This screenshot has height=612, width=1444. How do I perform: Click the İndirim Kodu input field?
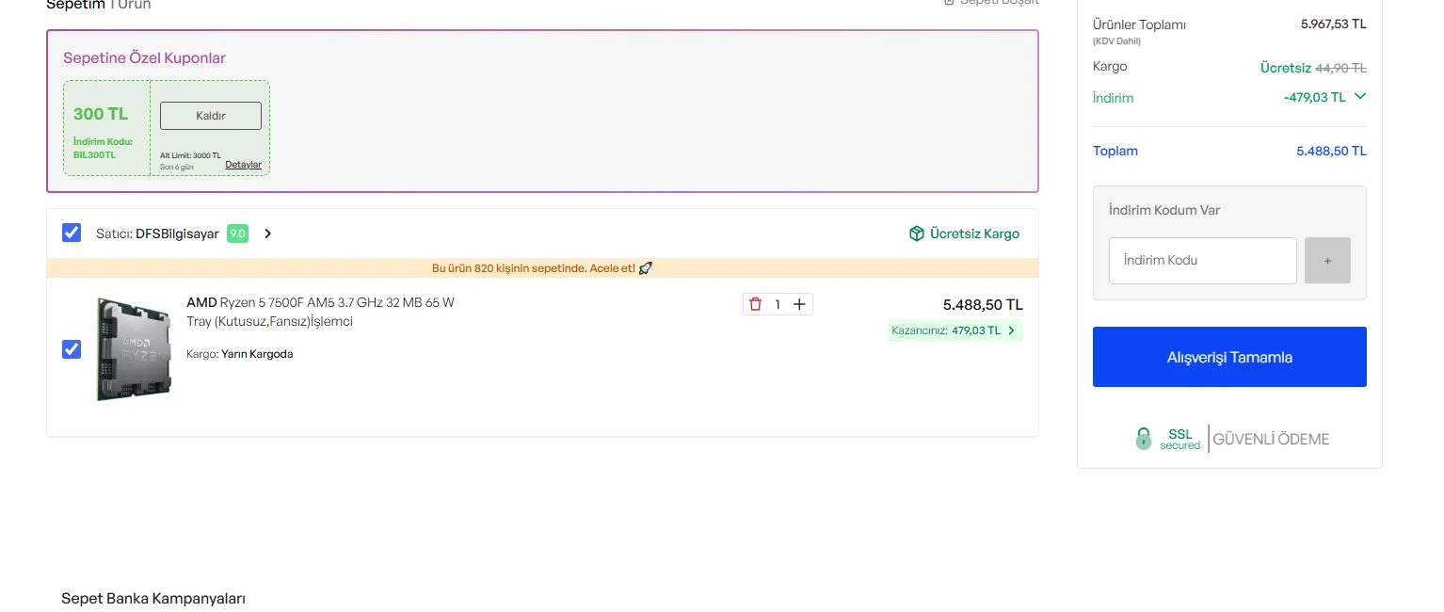(x=1203, y=261)
